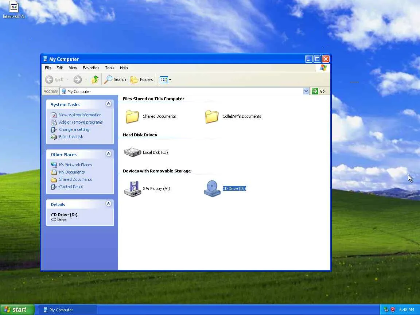Click the CollabVM's Documents label
This screenshot has height=315, width=420.
pos(242,116)
